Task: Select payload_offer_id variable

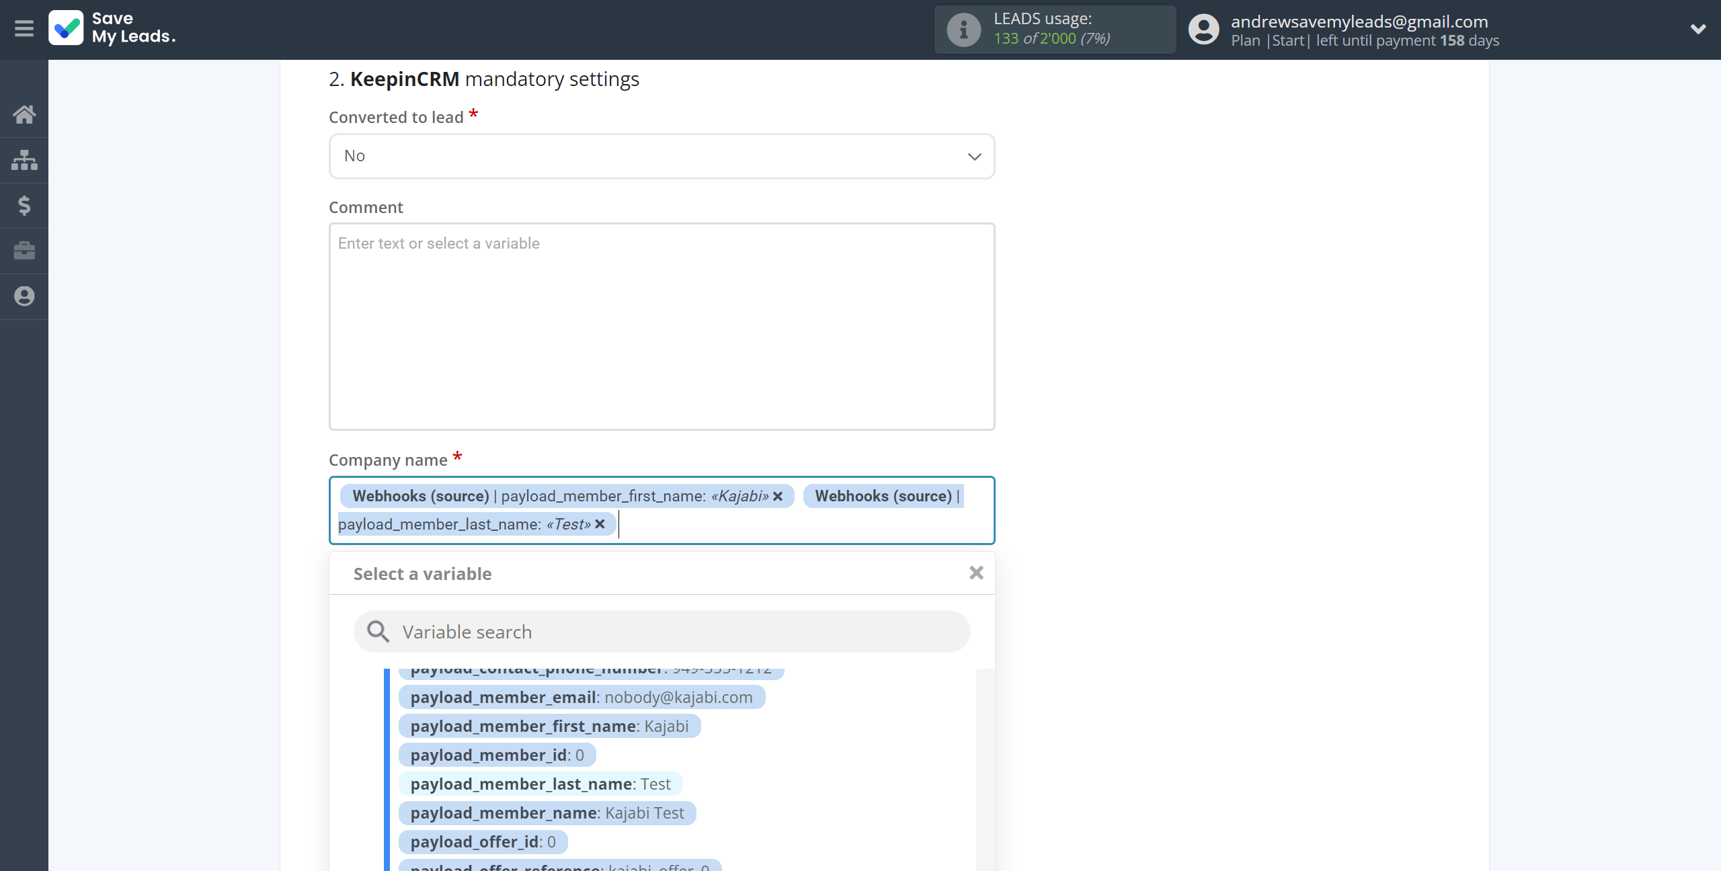Action: point(483,842)
